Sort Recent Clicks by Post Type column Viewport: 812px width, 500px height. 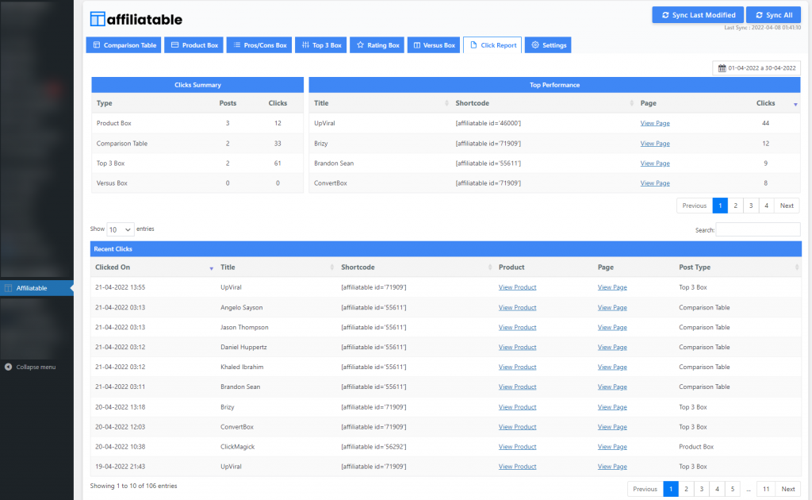click(x=737, y=267)
